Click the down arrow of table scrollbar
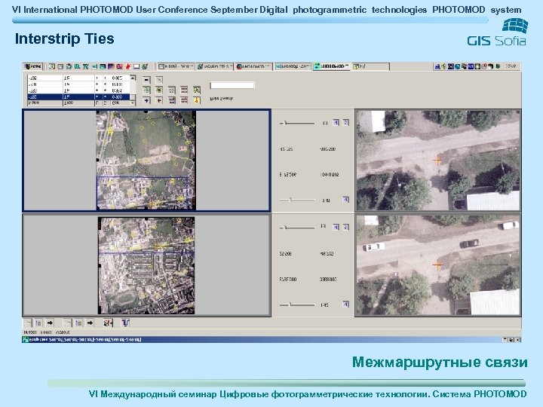 [x=133, y=103]
